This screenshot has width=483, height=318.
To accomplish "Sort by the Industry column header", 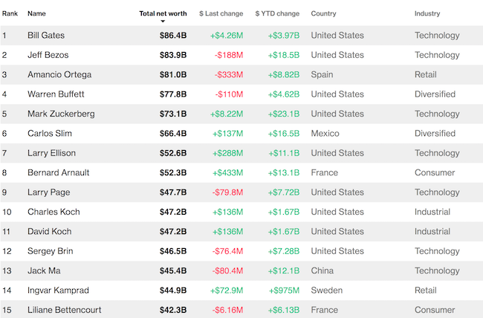I will [427, 13].
